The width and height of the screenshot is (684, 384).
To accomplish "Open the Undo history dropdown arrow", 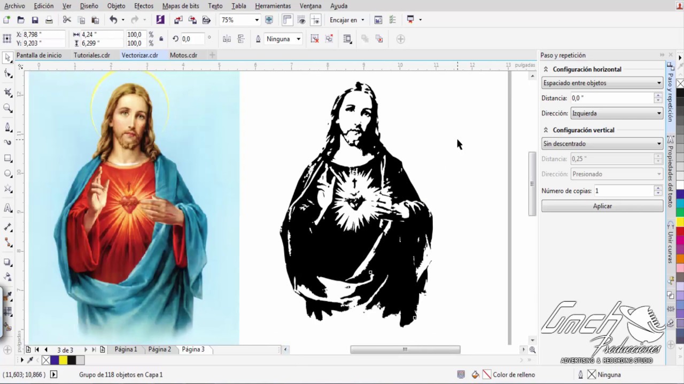I will pos(123,20).
